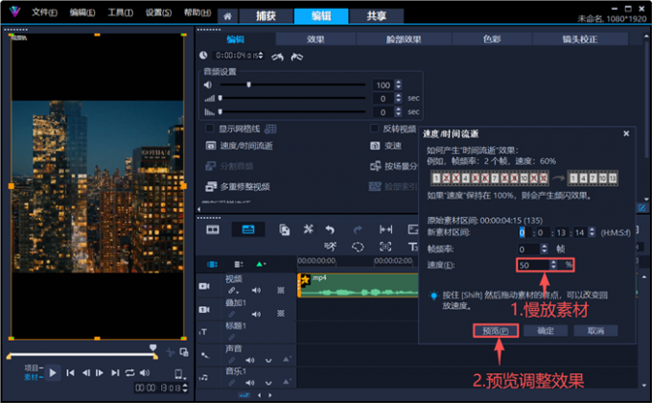Screen dimensions: 652x403
Task: Show all visible tracks toggle
Action: pyautogui.click(x=212, y=265)
